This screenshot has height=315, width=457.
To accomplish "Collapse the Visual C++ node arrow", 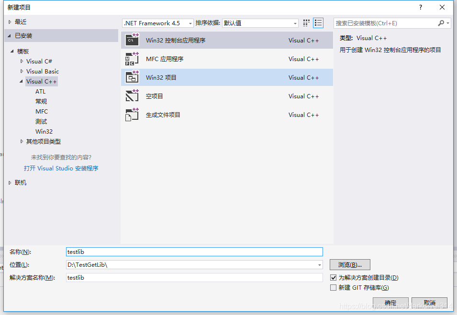I will coord(21,81).
